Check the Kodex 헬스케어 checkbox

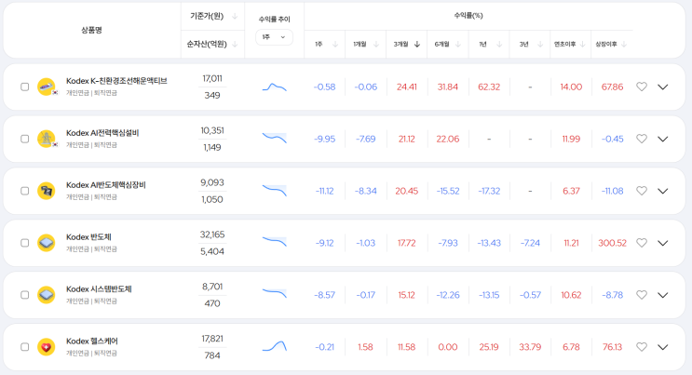[25, 347]
